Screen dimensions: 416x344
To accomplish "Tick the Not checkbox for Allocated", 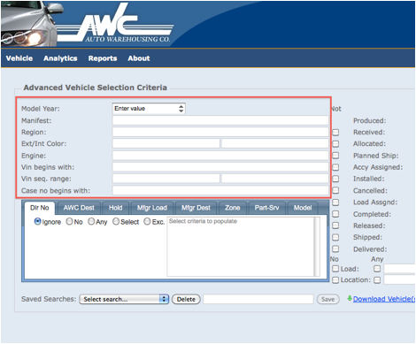I will 335,144.
